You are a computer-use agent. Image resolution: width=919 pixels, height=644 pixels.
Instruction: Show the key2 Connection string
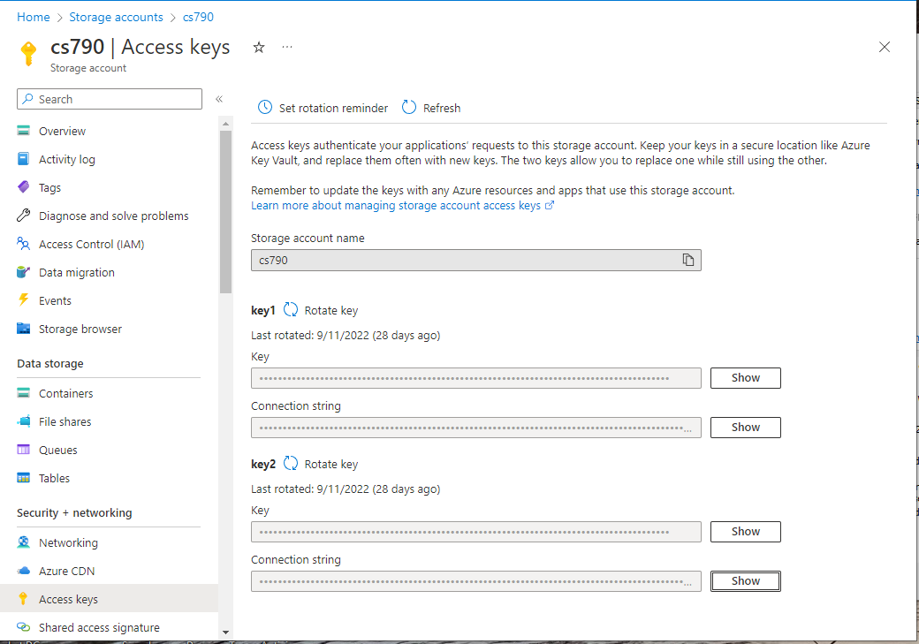pyautogui.click(x=745, y=580)
